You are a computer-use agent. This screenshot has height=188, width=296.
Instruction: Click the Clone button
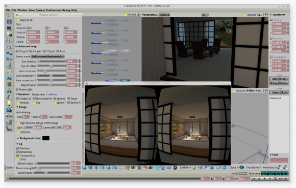(x=233, y=168)
